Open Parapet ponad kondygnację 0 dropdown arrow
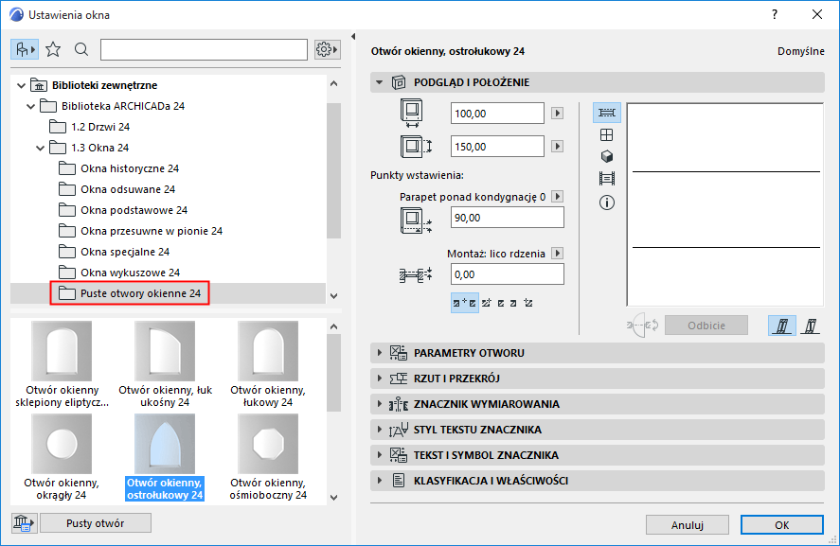Viewport: 840px width, 546px height. 557,197
